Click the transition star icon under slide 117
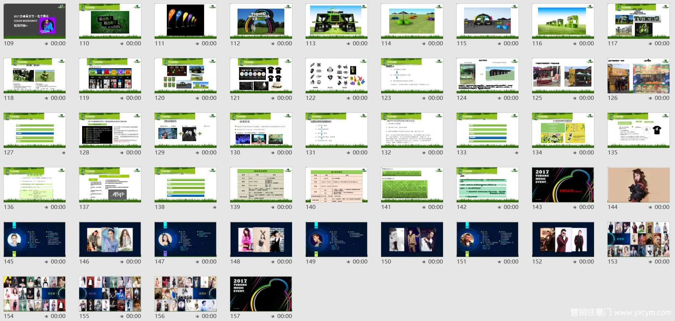675x321 pixels. pyautogui.click(x=650, y=43)
